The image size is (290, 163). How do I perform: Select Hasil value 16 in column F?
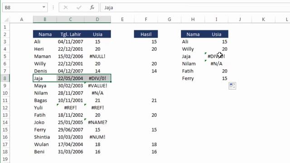coord(146,152)
